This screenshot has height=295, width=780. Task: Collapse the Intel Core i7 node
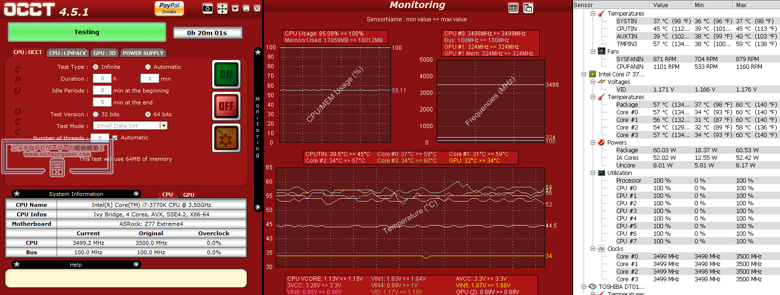pyautogui.click(x=584, y=74)
